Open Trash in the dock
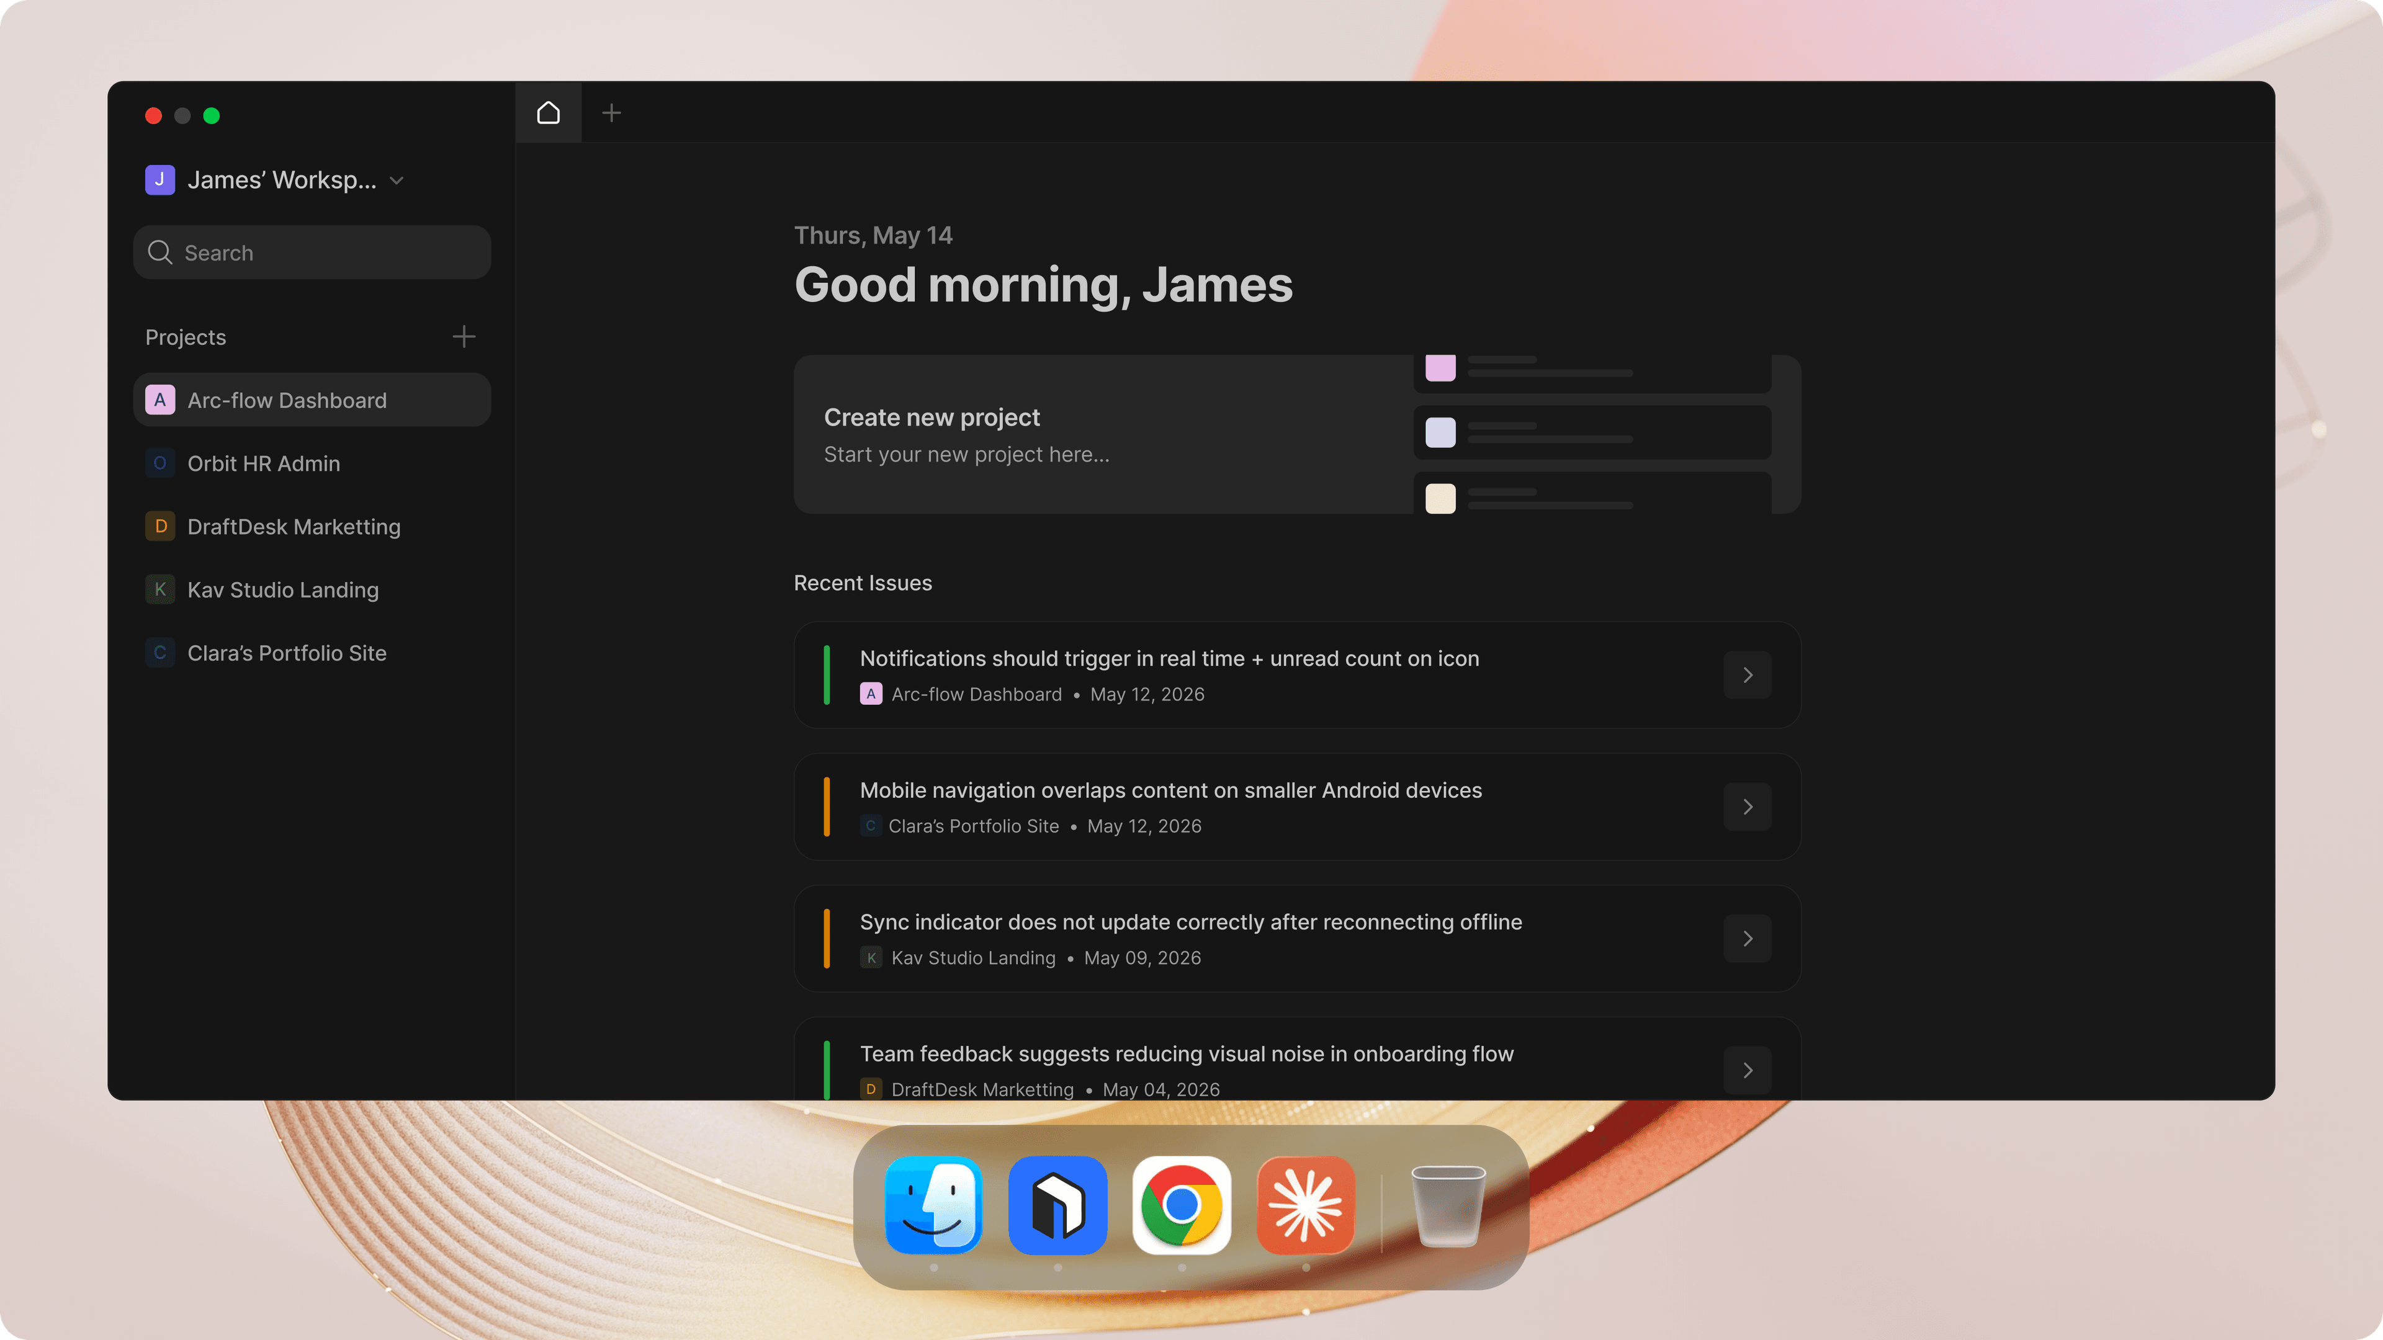The image size is (2383, 1340). click(x=1448, y=1206)
